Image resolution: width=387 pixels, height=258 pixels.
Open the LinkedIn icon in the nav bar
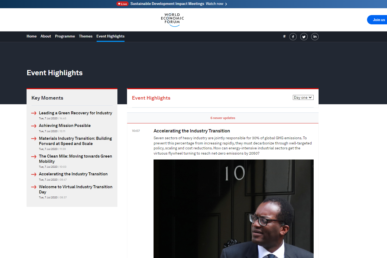point(315,37)
